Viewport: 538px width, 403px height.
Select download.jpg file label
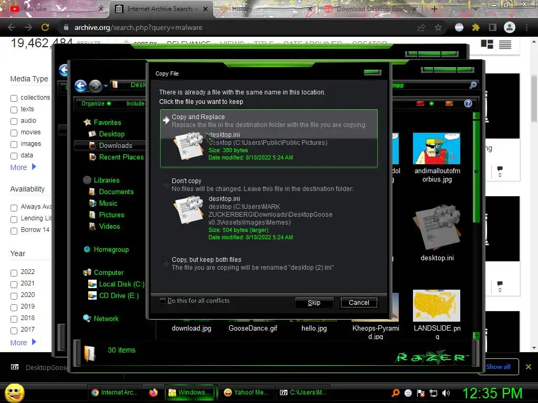[191, 328]
